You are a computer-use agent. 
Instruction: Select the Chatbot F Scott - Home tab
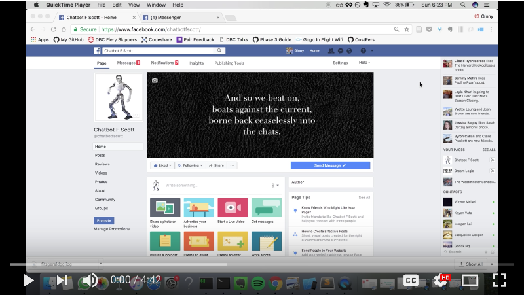click(97, 18)
